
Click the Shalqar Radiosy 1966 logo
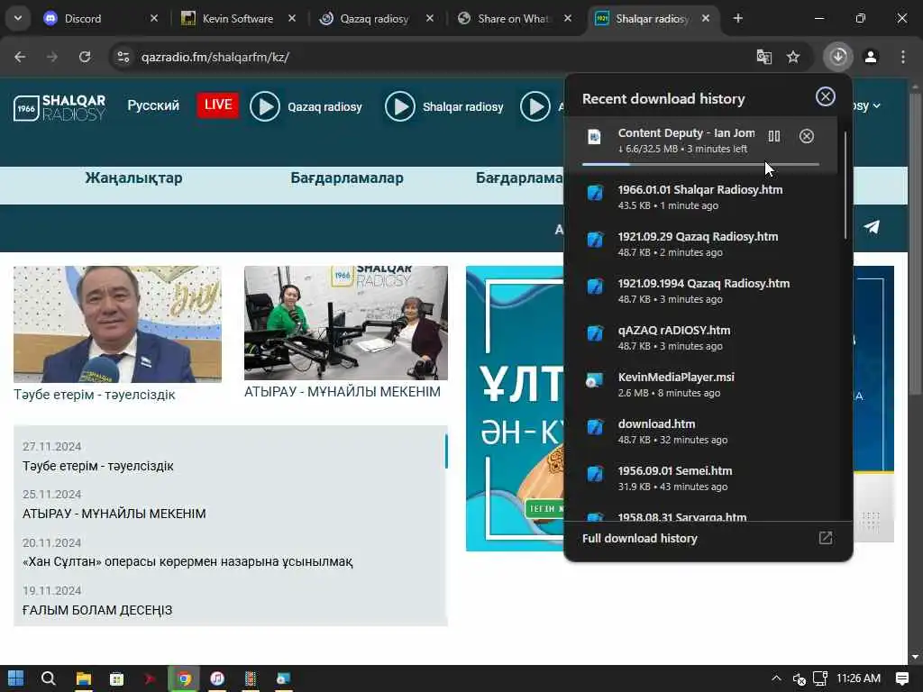pos(59,108)
